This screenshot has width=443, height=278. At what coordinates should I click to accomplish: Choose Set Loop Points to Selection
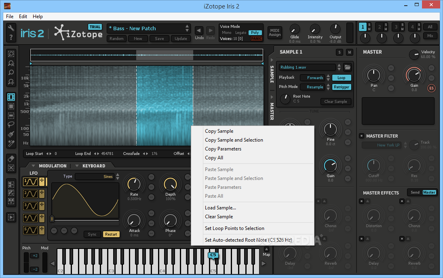pos(234,228)
